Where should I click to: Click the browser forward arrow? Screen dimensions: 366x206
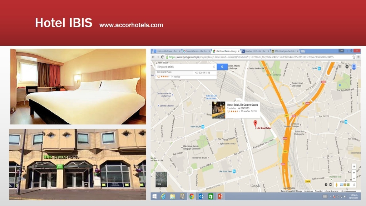pyautogui.click(x=158, y=57)
